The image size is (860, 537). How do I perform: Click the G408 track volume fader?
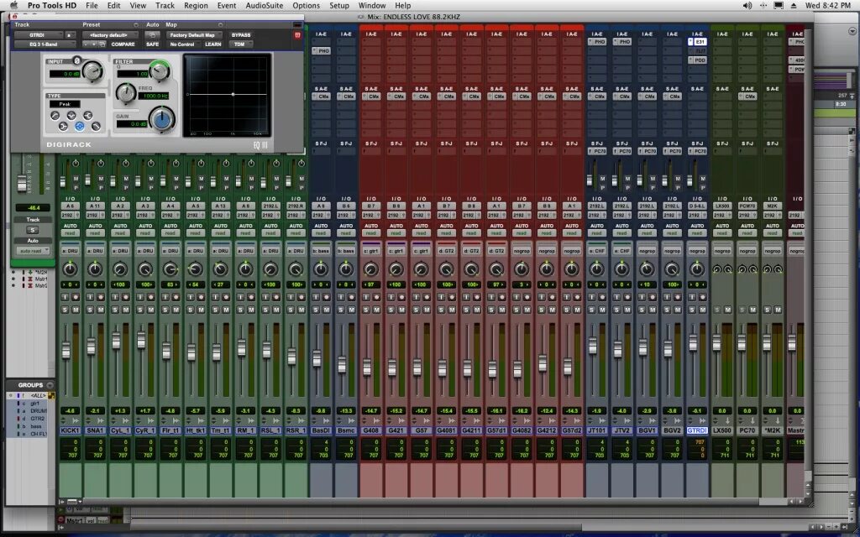tap(366, 368)
